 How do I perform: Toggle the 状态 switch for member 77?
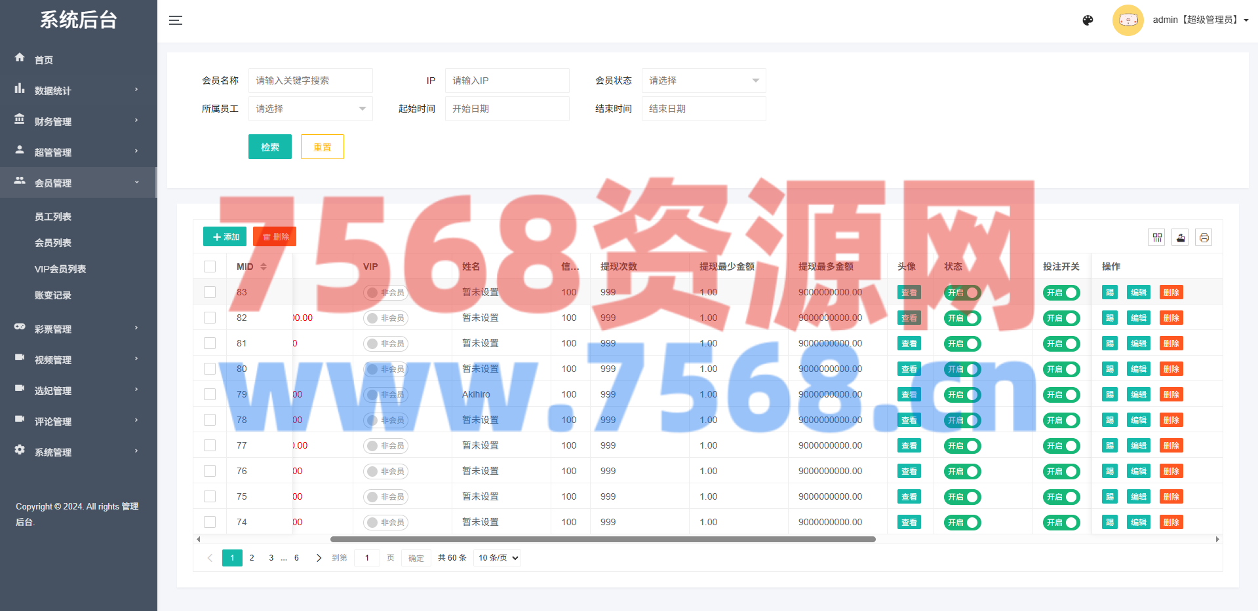(962, 446)
